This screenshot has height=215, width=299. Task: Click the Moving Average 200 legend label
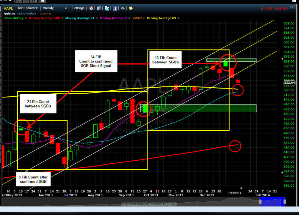[x=44, y=18]
